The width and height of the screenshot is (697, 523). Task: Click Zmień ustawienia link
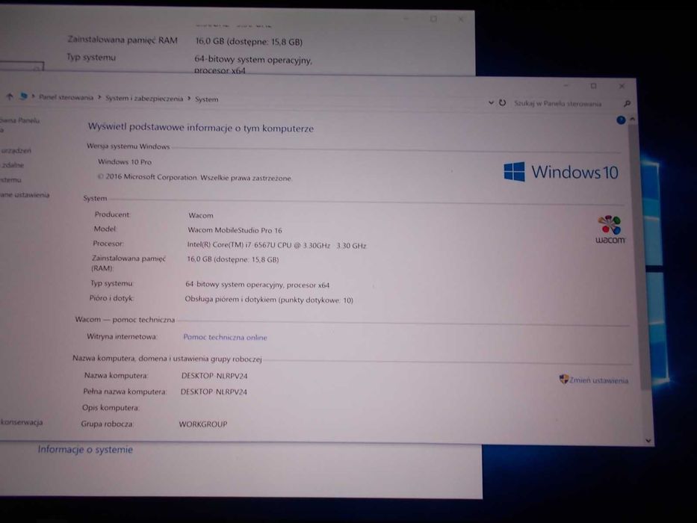pyautogui.click(x=598, y=380)
